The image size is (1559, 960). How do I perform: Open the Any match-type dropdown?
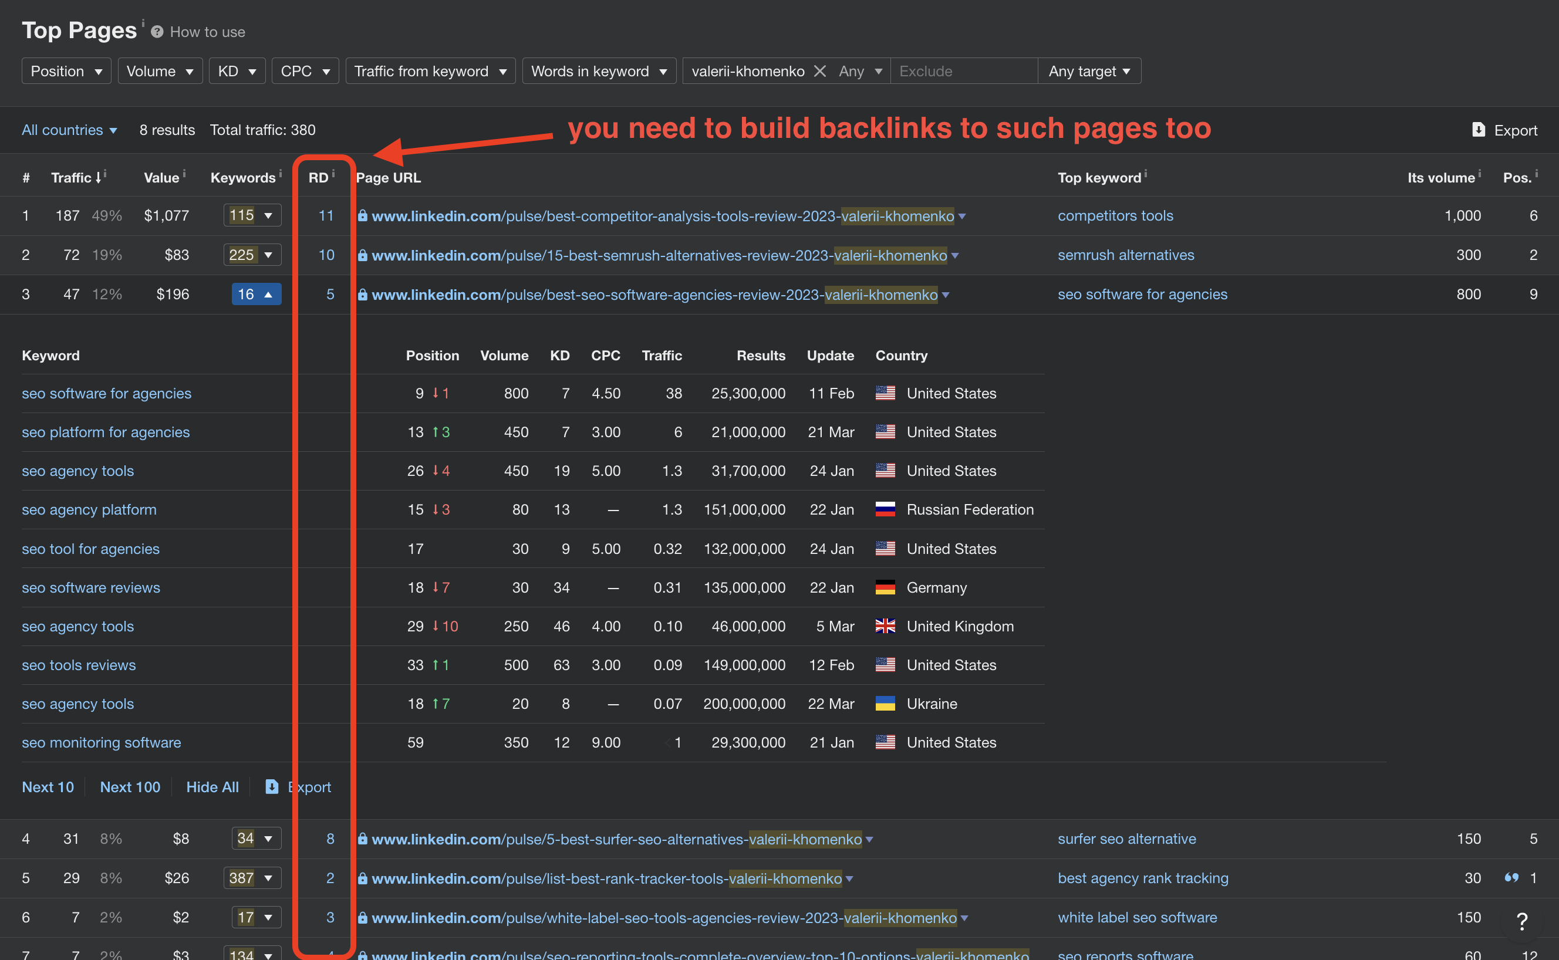tap(861, 71)
